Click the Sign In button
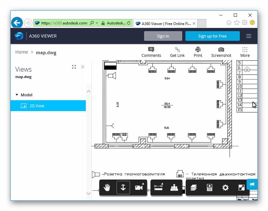Image resolution: width=268 pixels, height=211 pixels. 163,36
